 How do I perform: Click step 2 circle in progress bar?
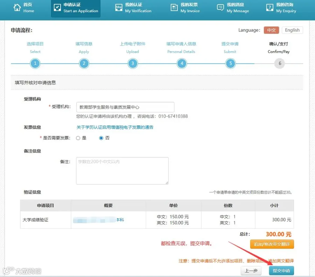84,63
